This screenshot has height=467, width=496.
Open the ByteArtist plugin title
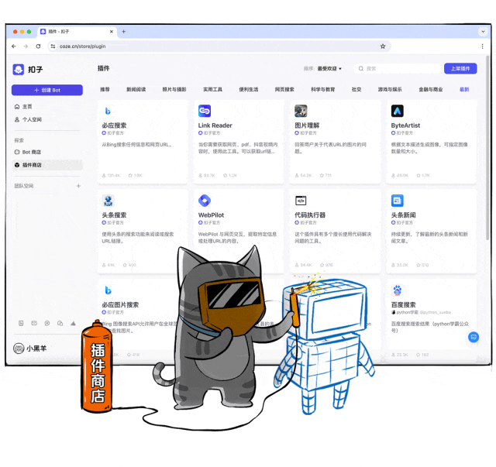point(405,125)
